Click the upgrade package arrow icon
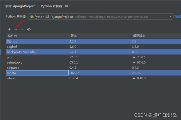Screen dimensions: 181x120 22,29
